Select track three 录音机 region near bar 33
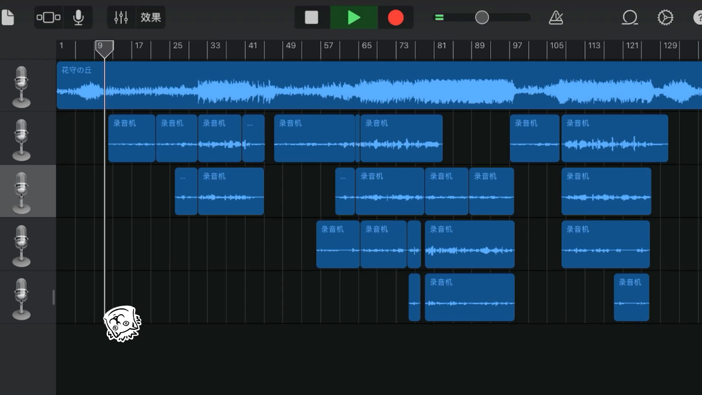Screen dimensions: 702x395 231,191
